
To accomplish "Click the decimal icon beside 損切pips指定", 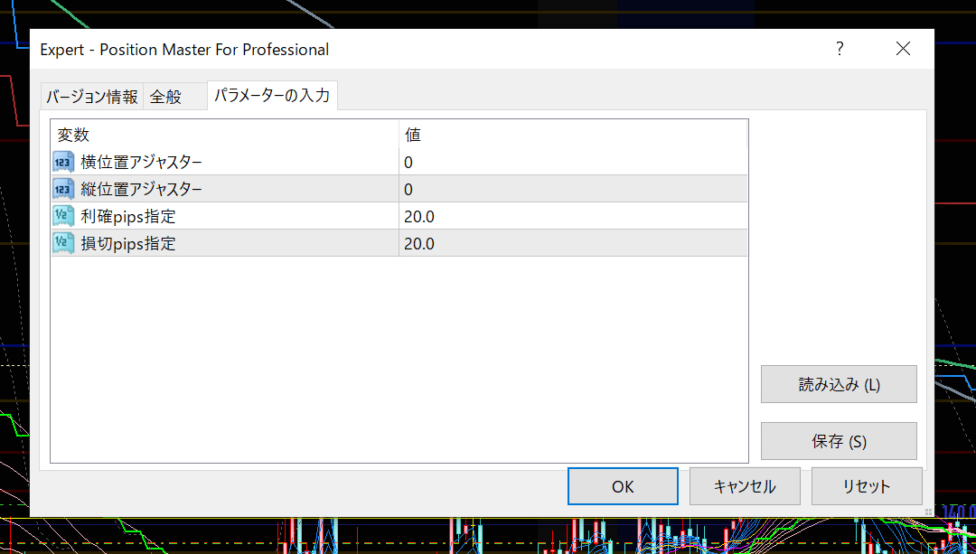I will pos(63,243).
